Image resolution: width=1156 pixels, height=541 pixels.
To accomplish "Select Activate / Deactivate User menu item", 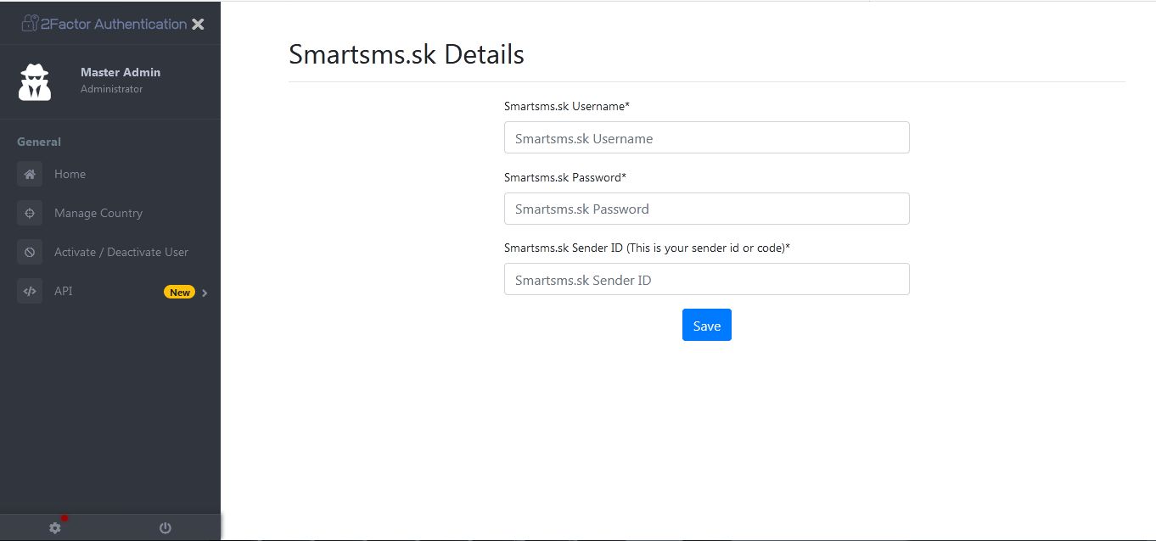I will (x=122, y=252).
